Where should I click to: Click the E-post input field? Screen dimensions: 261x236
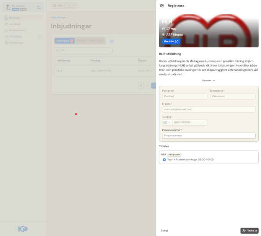pyautogui.click(x=209, y=109)
